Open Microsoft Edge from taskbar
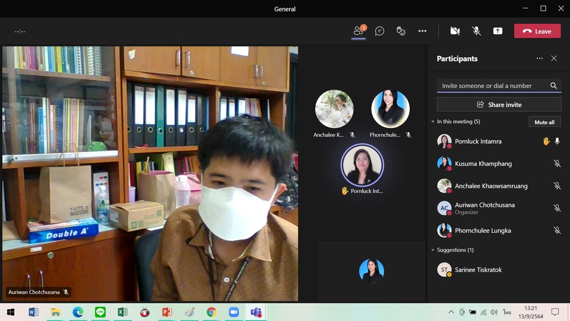The image size is (570, 321). tap(78, 312)
